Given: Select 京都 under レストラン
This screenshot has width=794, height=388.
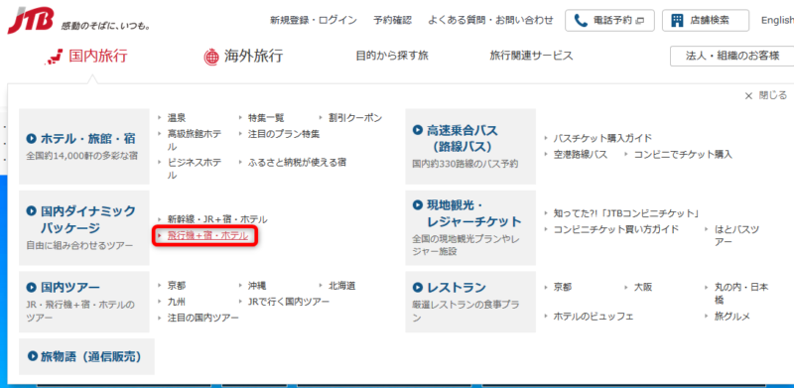Looking at the screenshot, I should tap(563, 288).
